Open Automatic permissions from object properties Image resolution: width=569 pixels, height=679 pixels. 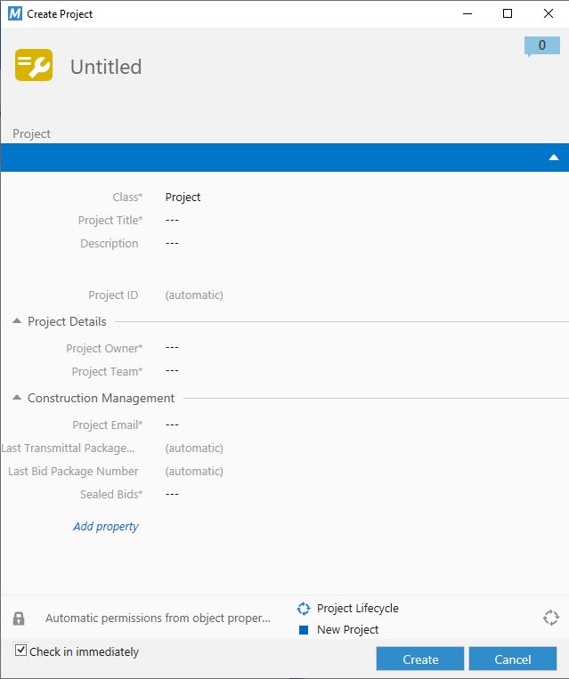click(x=158, y=618)
